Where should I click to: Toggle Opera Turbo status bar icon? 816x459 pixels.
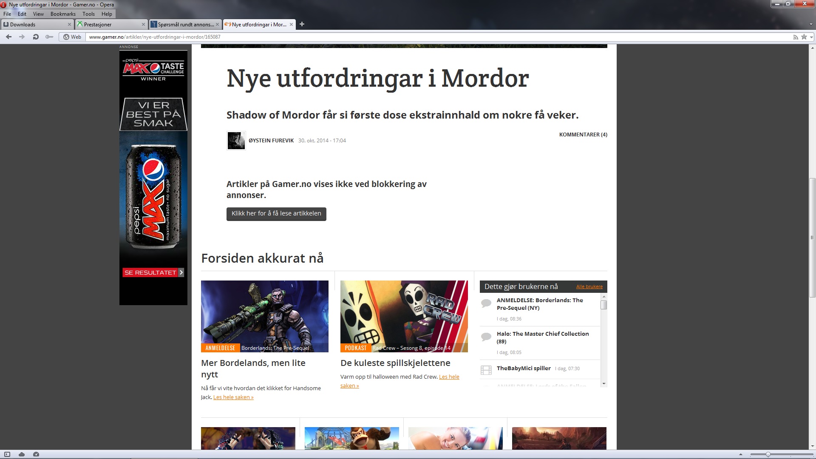[x=36, y=454]
